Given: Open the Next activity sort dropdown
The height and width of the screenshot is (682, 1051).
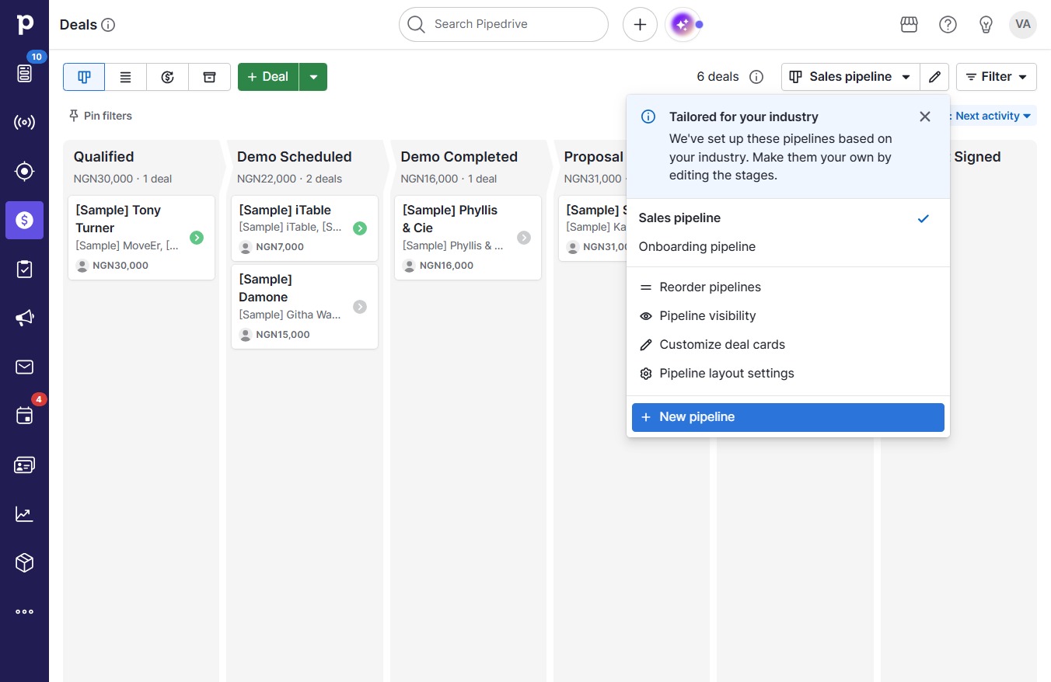Looking at the screenshot, I should [993, 116].
